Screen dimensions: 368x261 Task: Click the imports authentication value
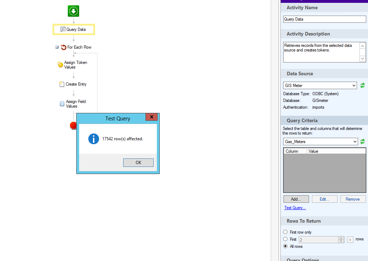coord(318,107)
